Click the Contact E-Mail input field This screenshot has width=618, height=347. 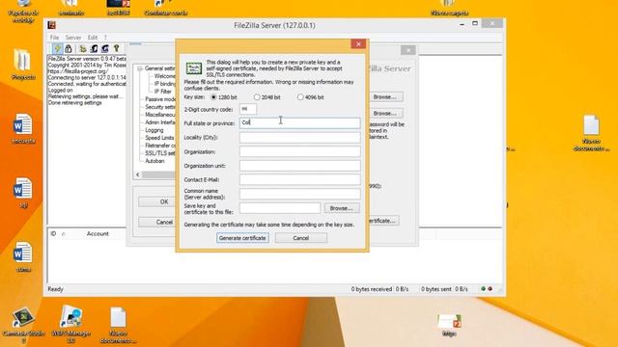tap(299, 179)
